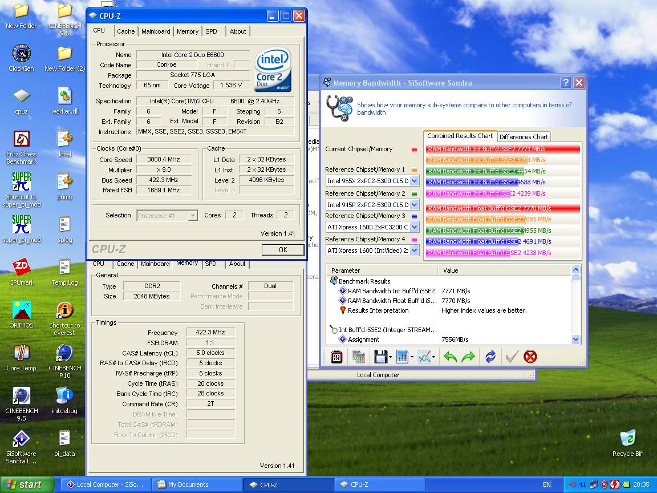Click the blue refresh arrows icon
Viewport: 657px width, 493px height.
point(490,357)
